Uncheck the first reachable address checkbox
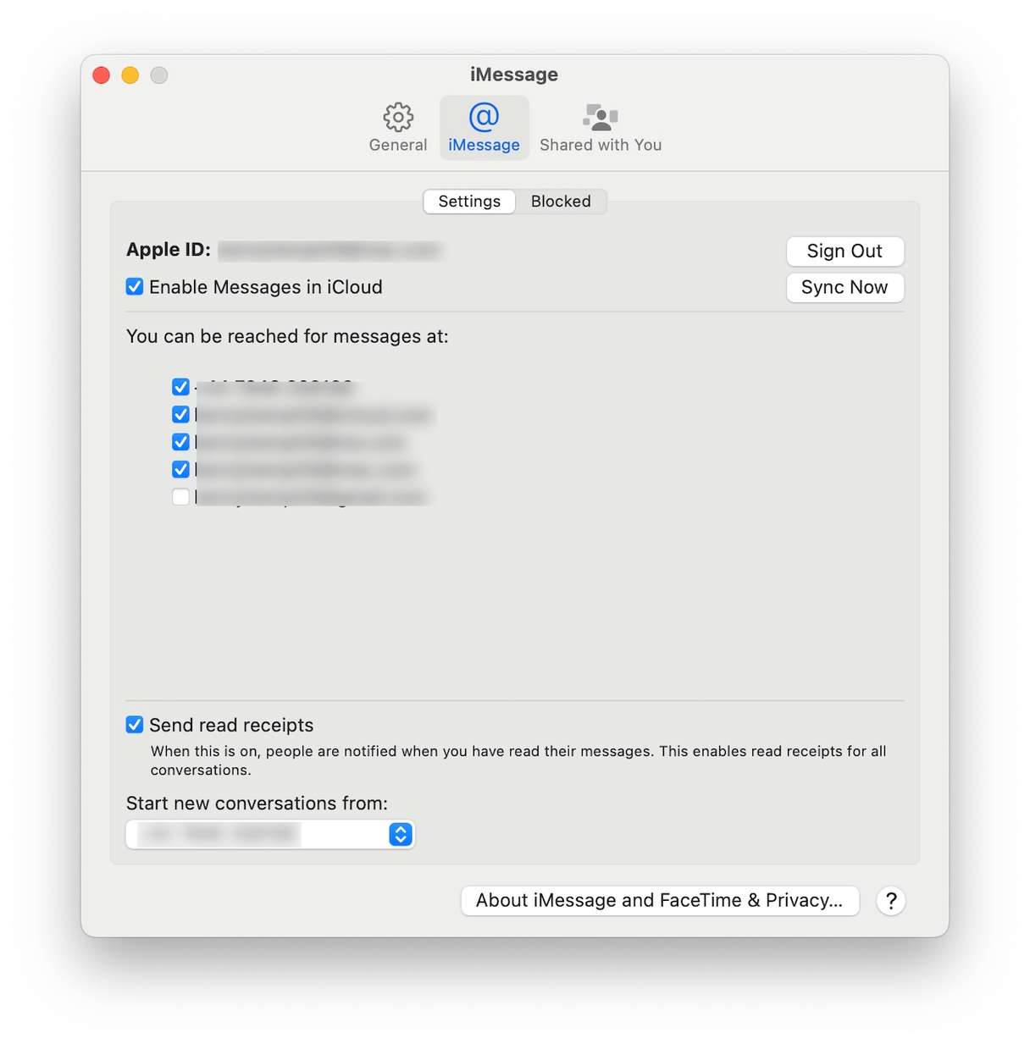Image resolution: width=1030 pixels, height=1044 pixels. click(180, 387)
